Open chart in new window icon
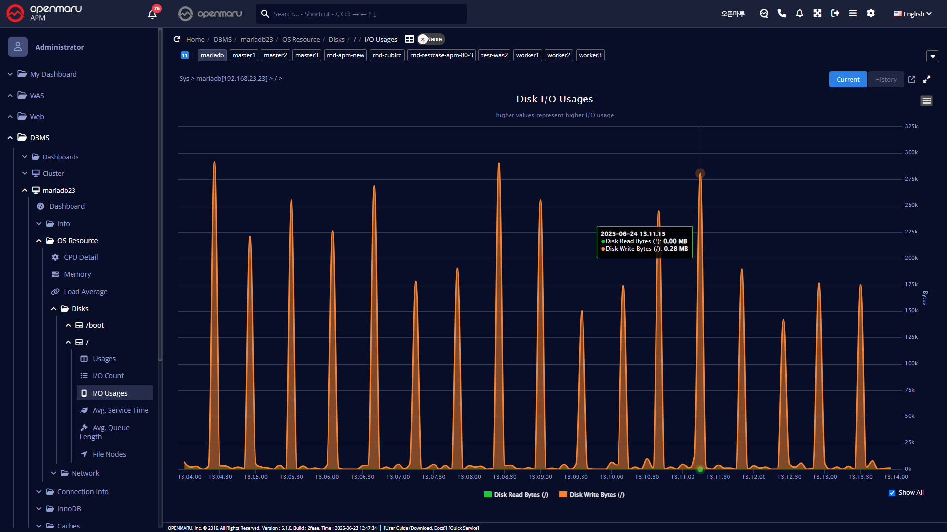Image resolution: width=947 pixels, height=532 pixels. (911, 79)
